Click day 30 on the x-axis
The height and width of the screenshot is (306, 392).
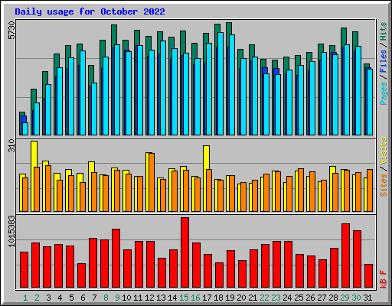[356, 298]
